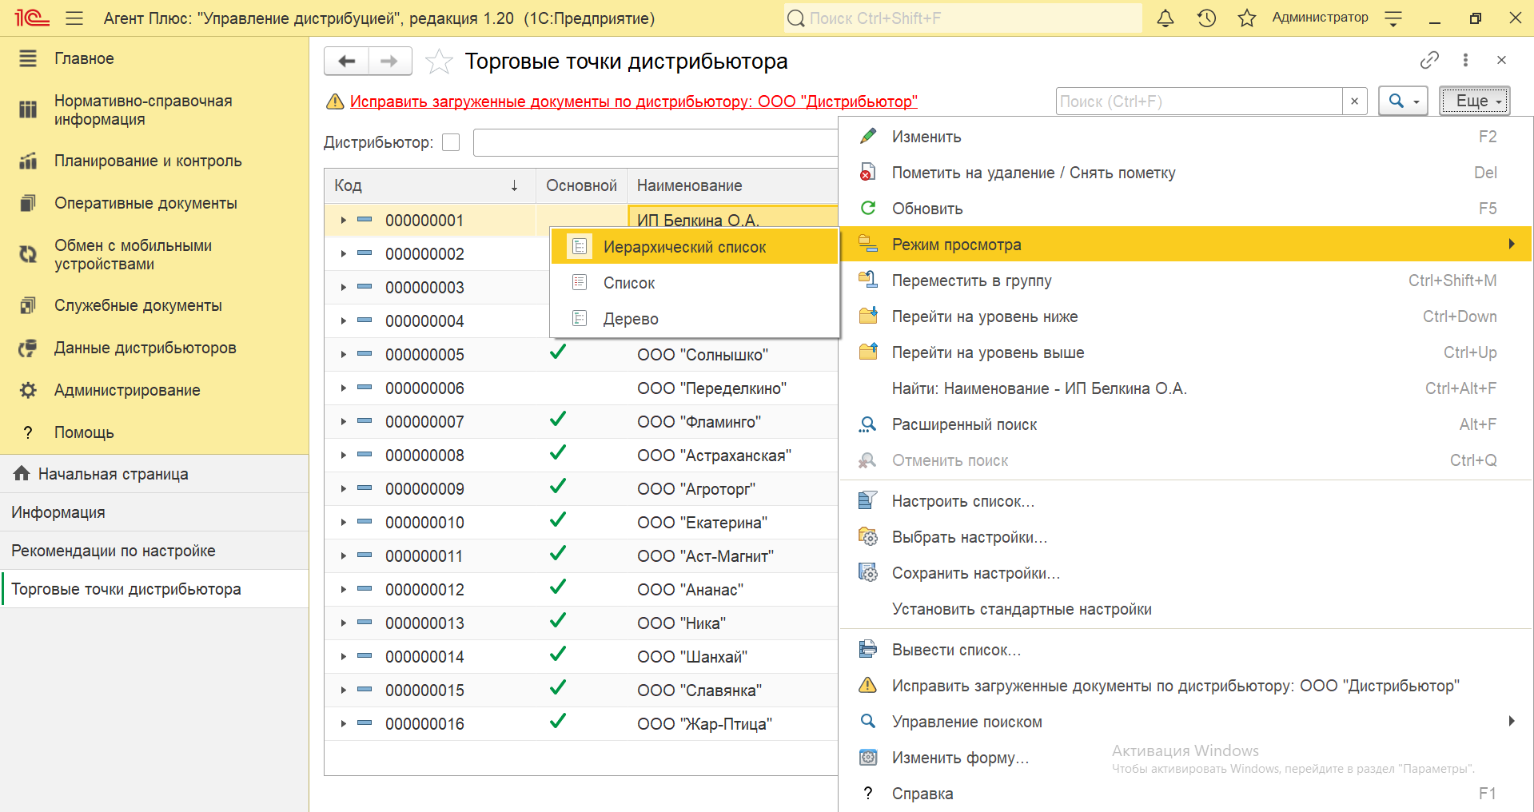Expand row 000000016 tree arrow
This screenshot has width=1534, height=812.
(343, 723)
